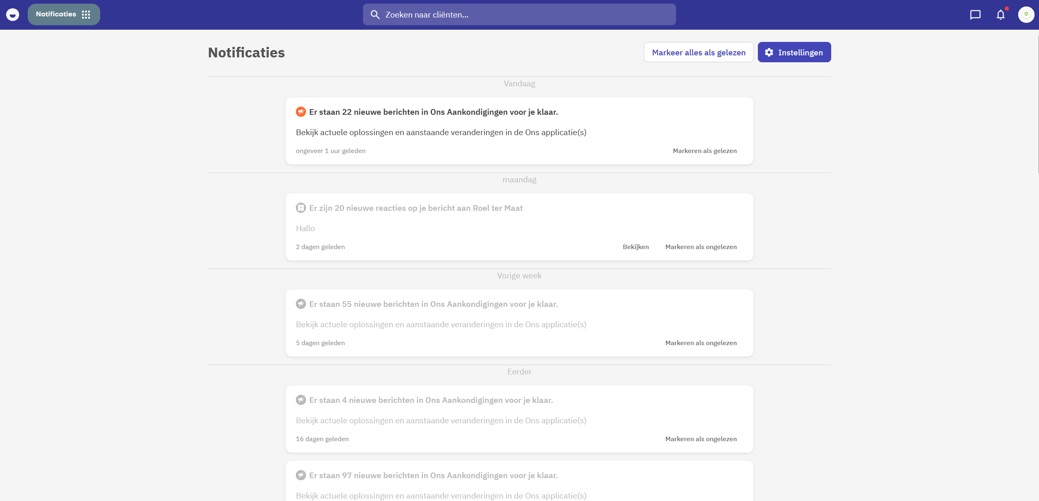Click the message icon on the Roel ter Maat notification
Viewport: 1039px width, 501px height.
(x=301, y=208)
